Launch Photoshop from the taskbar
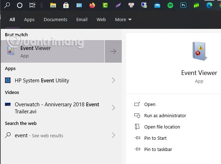This screenshot has height=164, width=221. tap(183, 5)
